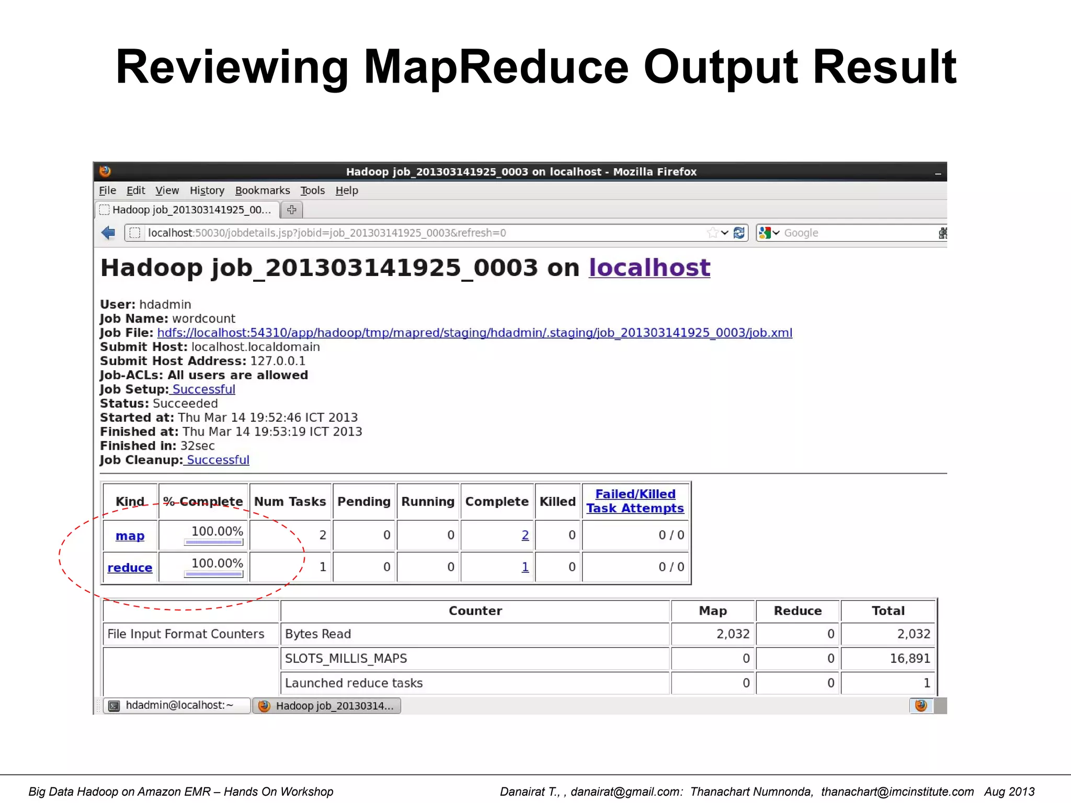Click the '16,891' total value cell
The image size is (1071, 803).
[x=888, y=658]
